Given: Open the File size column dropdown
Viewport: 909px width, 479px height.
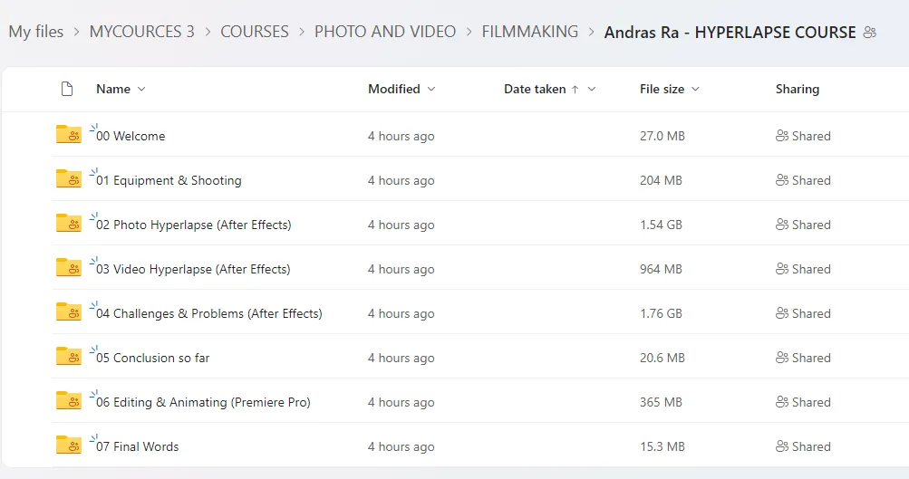Looking at the screenshot, I should [x=696, y=90].
